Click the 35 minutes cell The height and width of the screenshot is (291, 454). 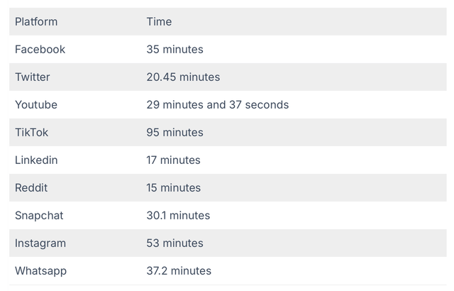(x=175, y=49)
